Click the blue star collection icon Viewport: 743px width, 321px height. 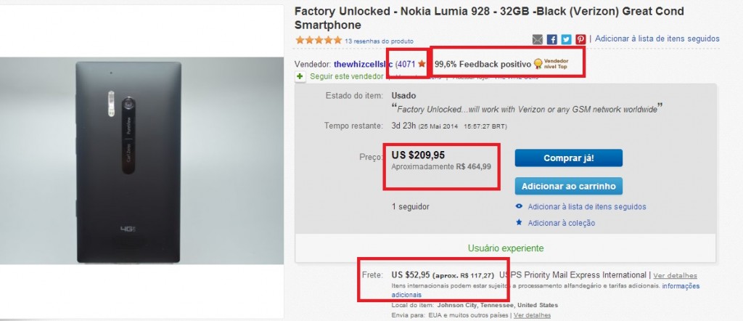(518, 223)
